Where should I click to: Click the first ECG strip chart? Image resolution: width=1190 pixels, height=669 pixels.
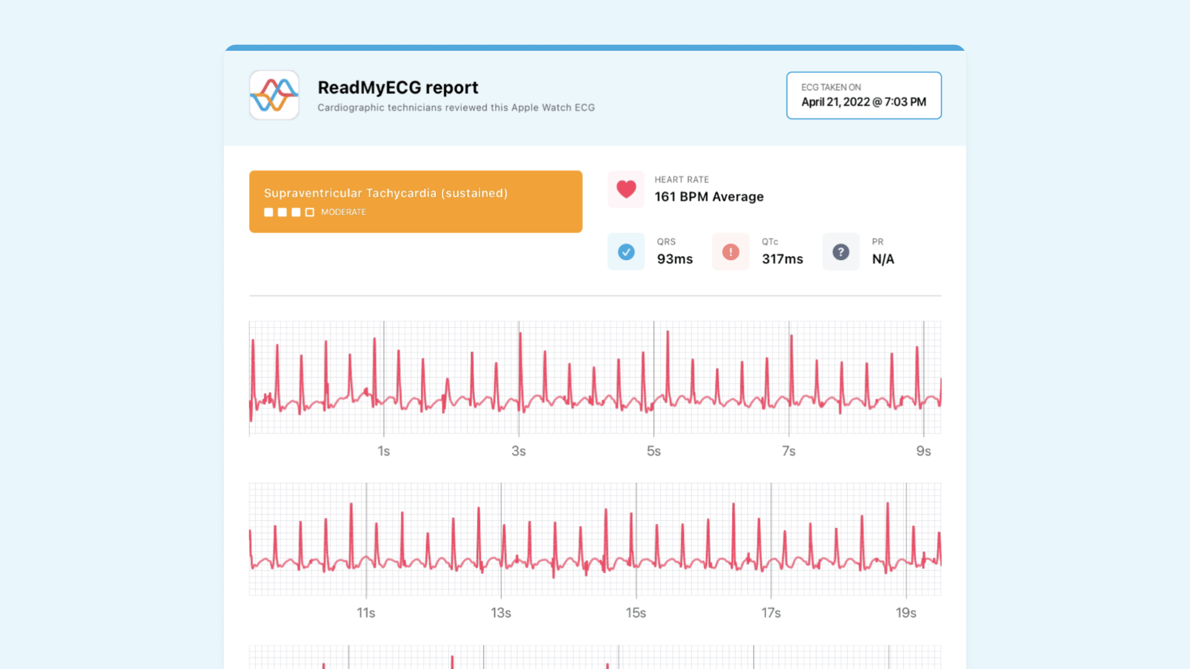[x=595, y=378]
